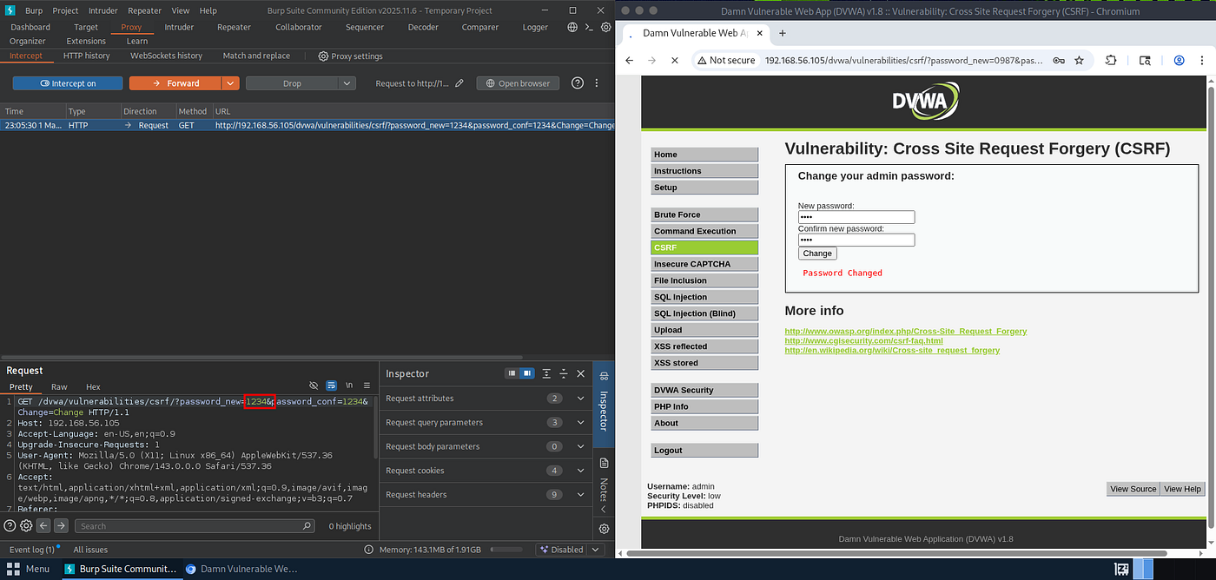Click Open browser button

tap(519, 83)
